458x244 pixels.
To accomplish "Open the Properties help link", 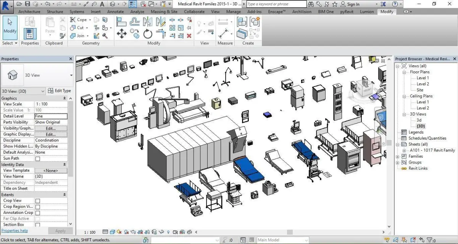I will point(15,231).
